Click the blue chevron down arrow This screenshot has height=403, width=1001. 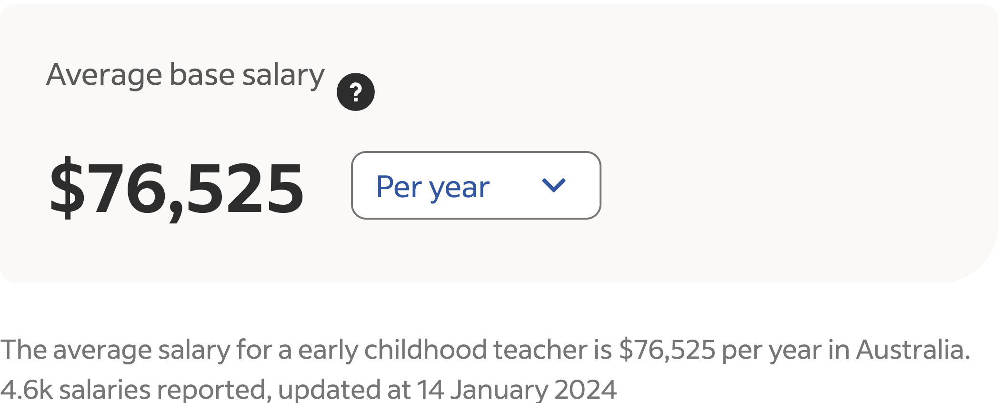coord(553,185)
